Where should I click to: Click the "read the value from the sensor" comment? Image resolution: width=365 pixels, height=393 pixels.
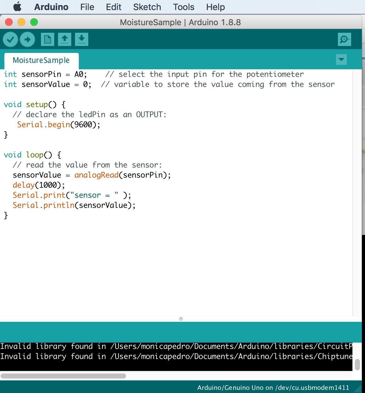point(87,165)
